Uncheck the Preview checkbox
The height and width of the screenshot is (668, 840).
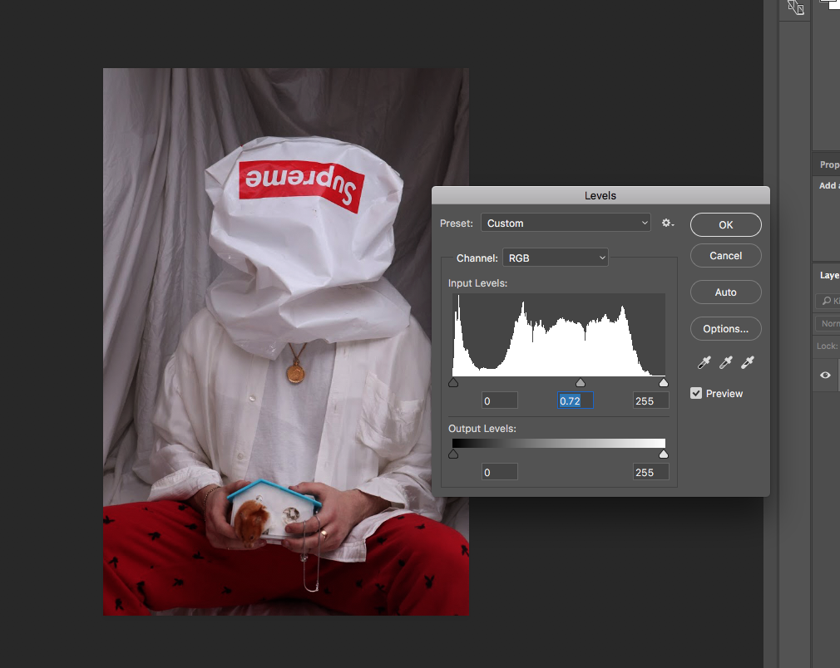pos(696,394)
